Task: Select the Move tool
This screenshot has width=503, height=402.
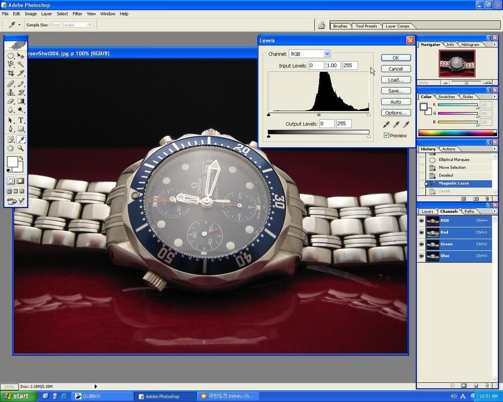Action: tap(21, 55)
